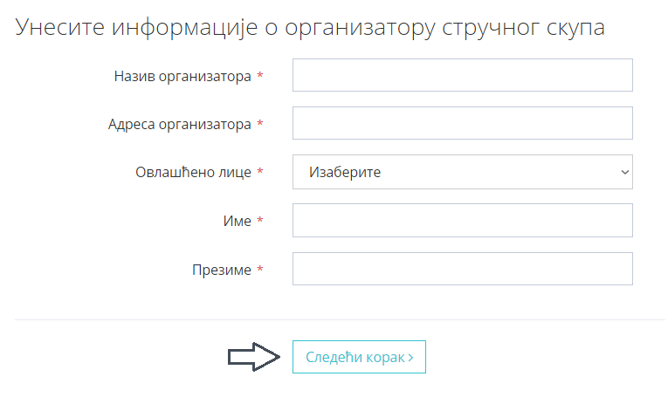Screen dimensions: 668x404
Task: Click the red asterisk beside Адреса организатора
Action: (260, 124)
